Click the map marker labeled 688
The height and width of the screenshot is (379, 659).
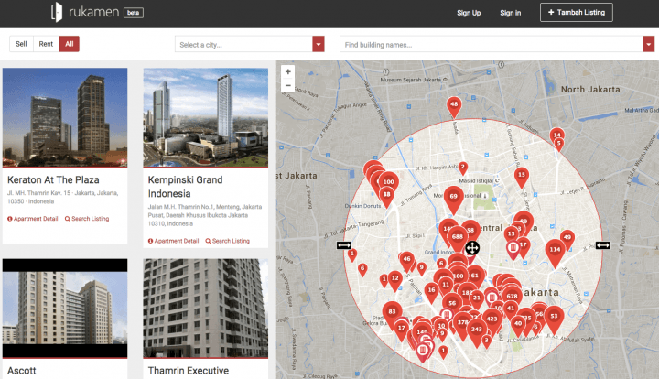click(x=458, y=237)
